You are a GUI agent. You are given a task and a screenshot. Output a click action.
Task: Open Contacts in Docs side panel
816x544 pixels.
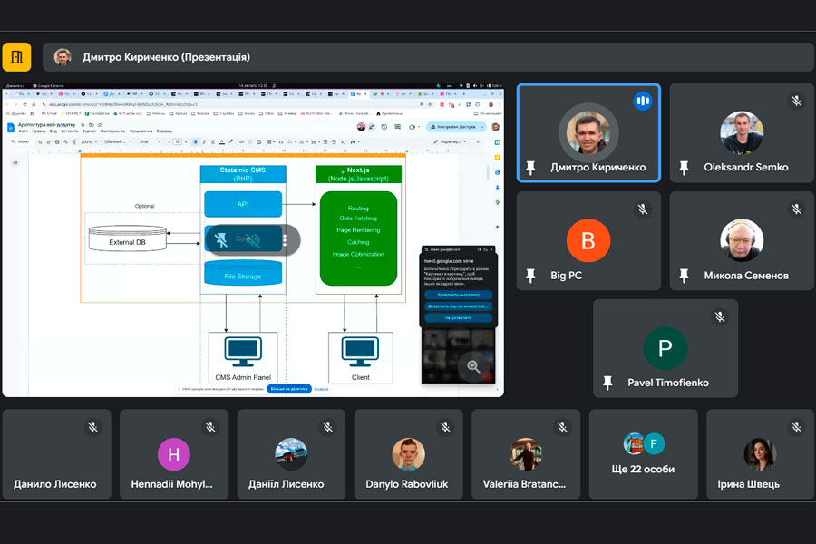[497, 188]
